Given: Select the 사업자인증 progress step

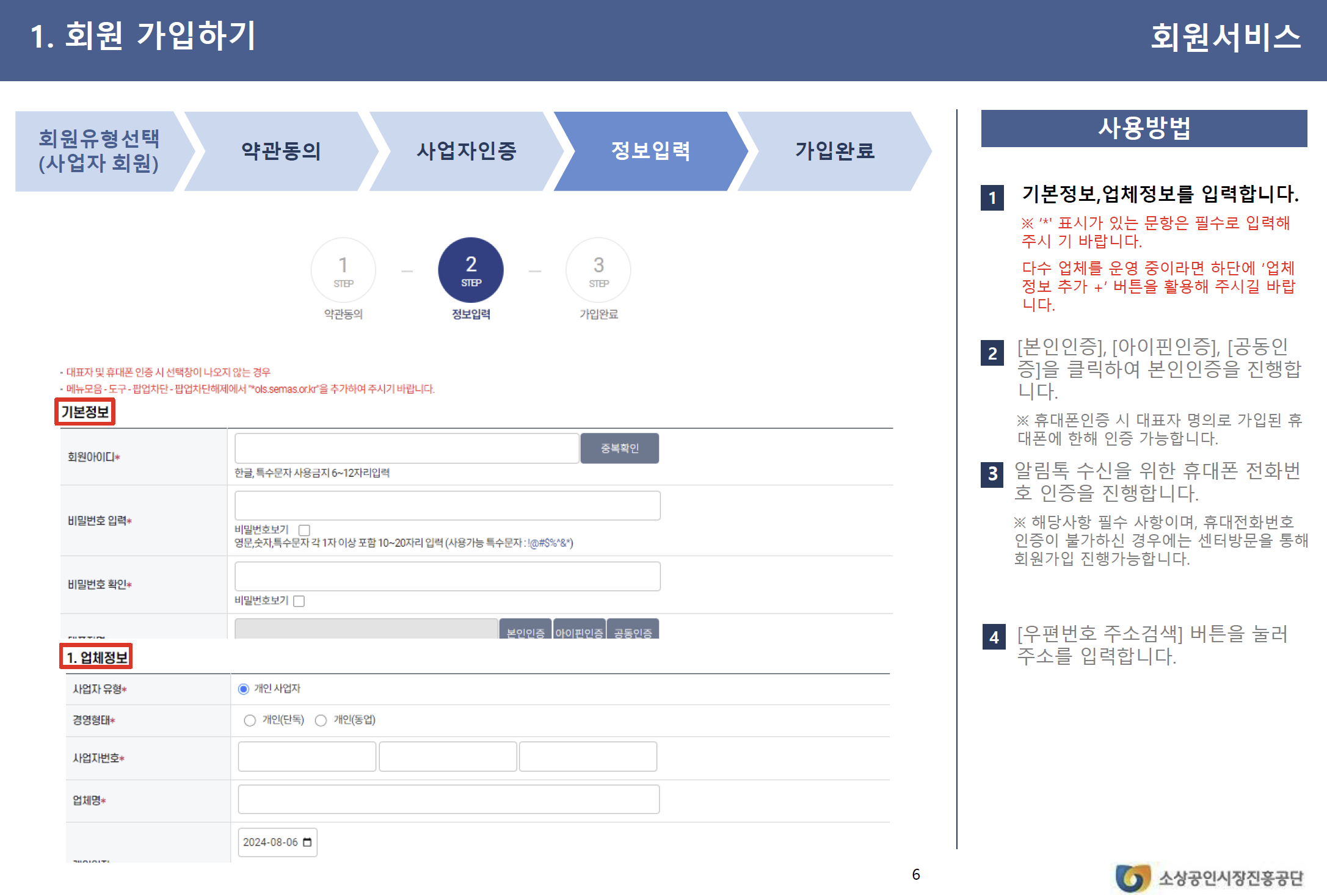Looking at the screenshot, I should click(466, 151).
